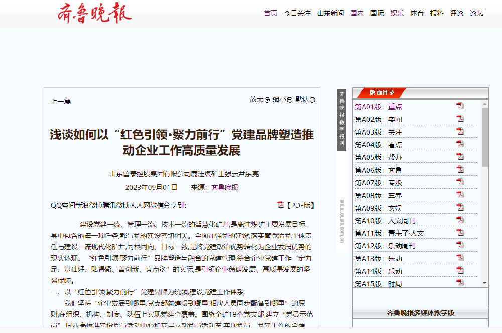Click the 缩小 zoom-out icon
The image size is (502, 333).
[x=290, y=100]
